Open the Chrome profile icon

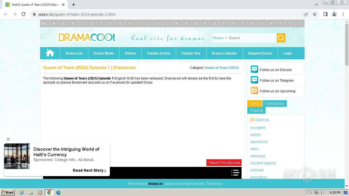coord(334,14)
